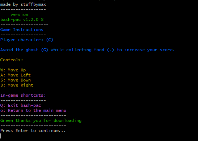The image size is (198, 141).
Task: Click the 'made by stuffbymax' text
Action: [x=23, y=5]
